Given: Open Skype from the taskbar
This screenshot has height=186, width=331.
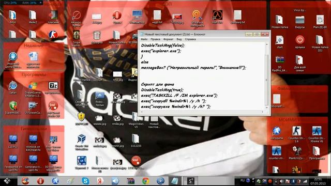Looking at the screenshot, I should 85,181.
